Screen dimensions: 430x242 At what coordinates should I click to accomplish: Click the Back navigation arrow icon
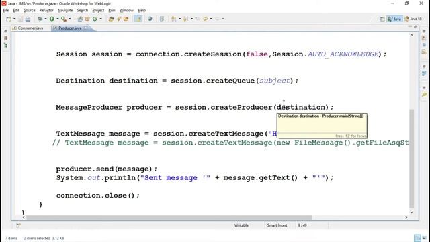point(206,19)
